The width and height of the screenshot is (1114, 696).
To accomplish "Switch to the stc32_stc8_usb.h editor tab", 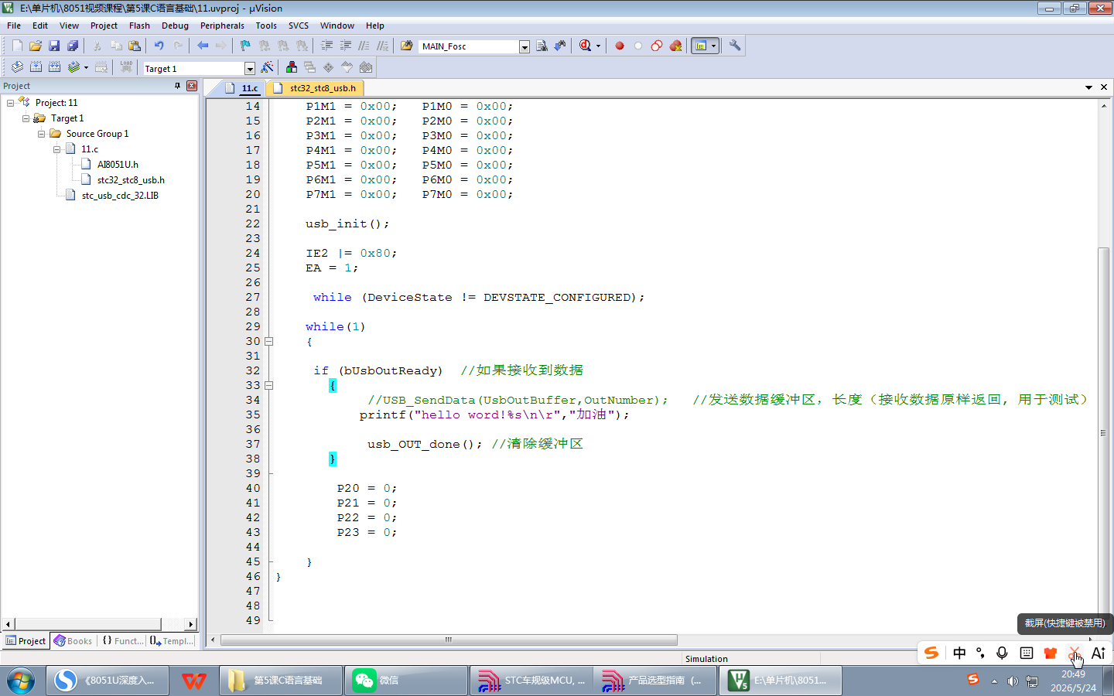I will [x=316, y=88].
